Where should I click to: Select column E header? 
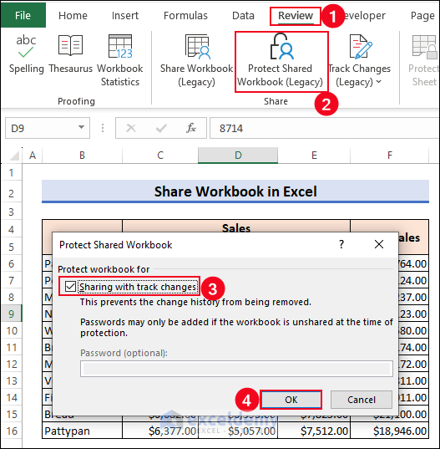click(x=314, y=156)
